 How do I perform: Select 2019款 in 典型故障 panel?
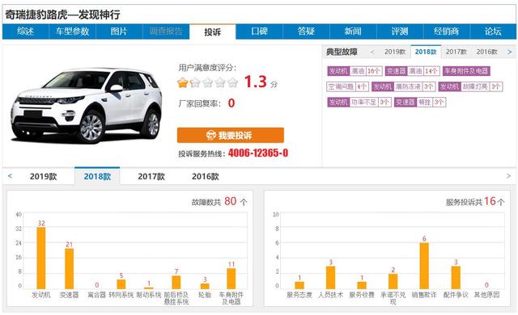coord(395,52)
